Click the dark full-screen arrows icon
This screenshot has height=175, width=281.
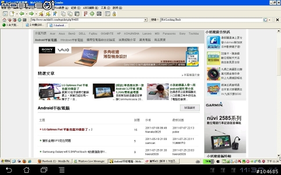point(99,14)
